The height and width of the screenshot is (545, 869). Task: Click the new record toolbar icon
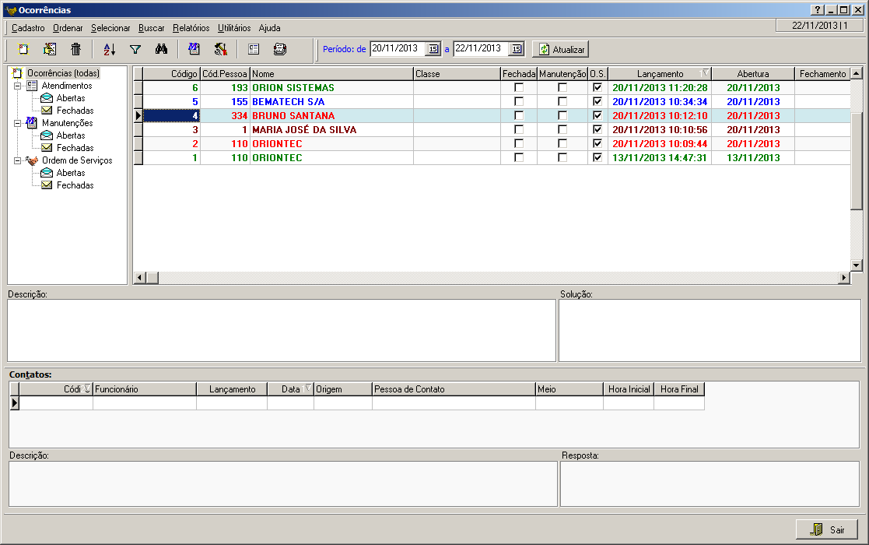click(23, 49)
